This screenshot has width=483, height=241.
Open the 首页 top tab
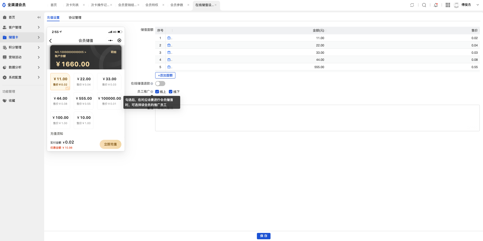click(53, 5)
